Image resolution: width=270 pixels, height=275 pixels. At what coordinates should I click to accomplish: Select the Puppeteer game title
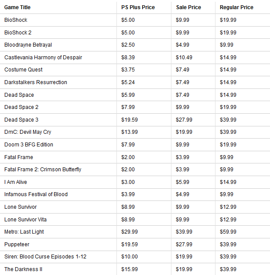coord(16,244)
